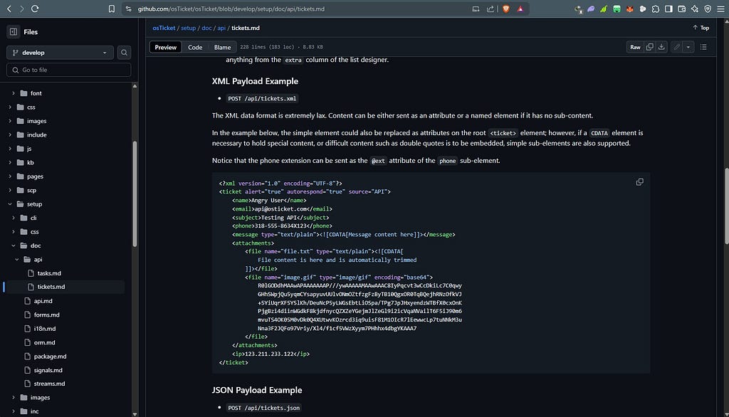729x417 pixels.
Task: Copy the XML code block contents
Action: (640, 181)
